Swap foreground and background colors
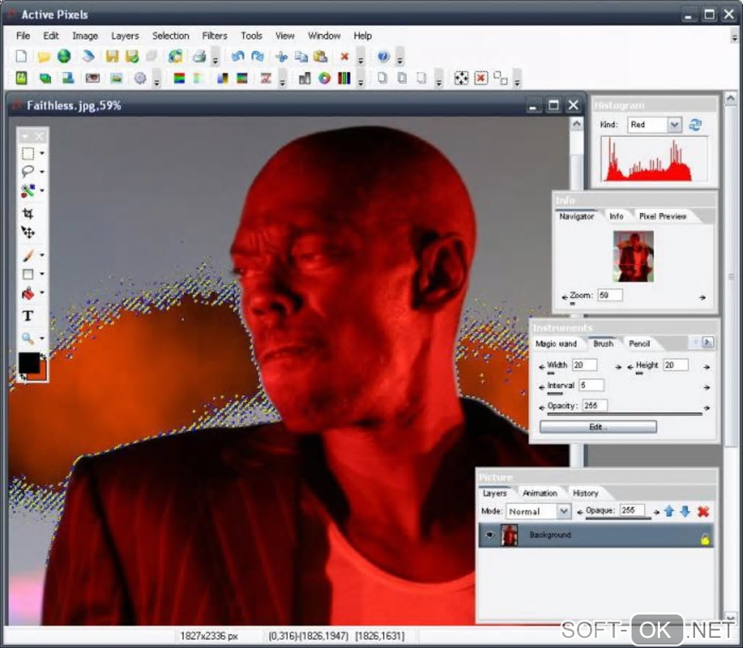 [x=43, y=356]
